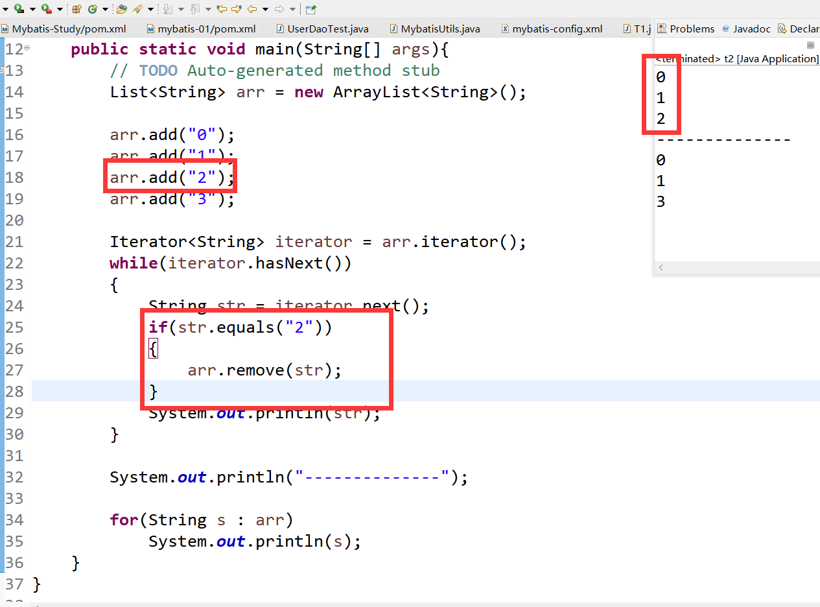820x607 pixels.
Task: Open the MybatisUtils.java editor tab
Action: point(436,29)
